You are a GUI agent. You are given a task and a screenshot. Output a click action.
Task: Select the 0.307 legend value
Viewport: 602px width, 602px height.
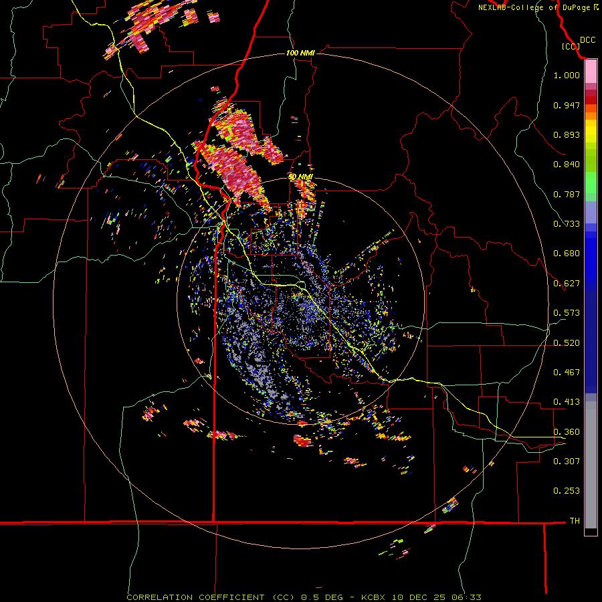tap(567, 462)
